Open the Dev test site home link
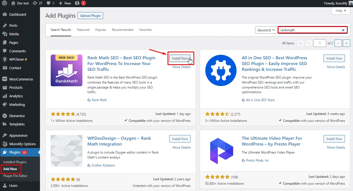This screenshot has width=353, height=191. coord(20,3)
